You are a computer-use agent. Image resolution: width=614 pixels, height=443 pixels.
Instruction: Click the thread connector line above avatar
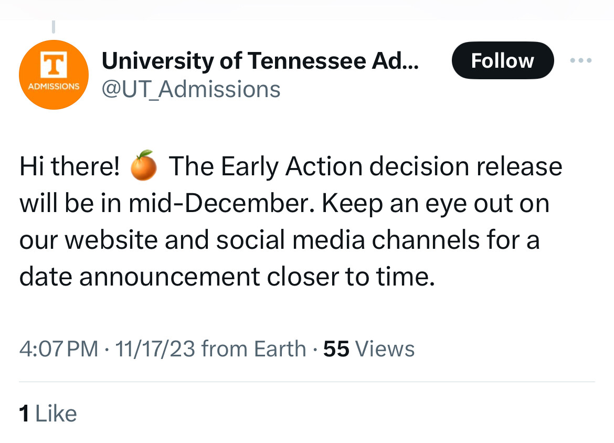pos(53,25)
